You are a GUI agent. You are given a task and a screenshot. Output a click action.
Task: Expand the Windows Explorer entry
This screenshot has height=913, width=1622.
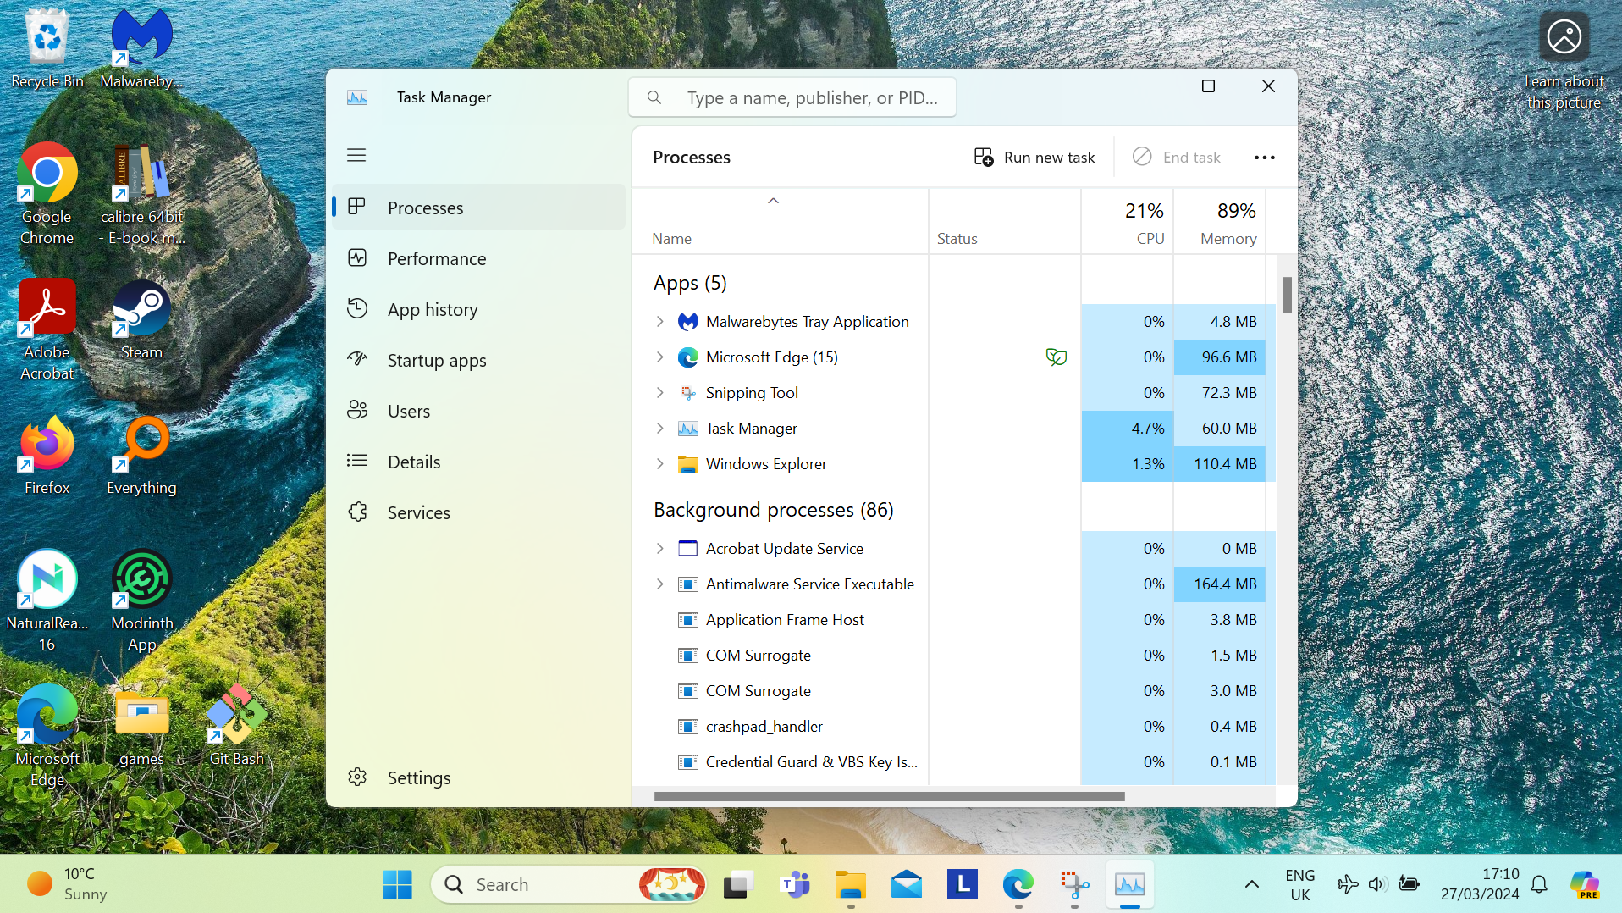[661, 463]
